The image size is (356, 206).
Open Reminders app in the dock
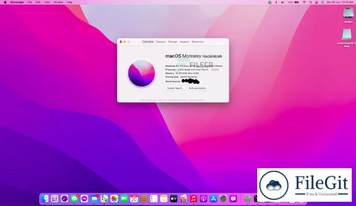154,199
